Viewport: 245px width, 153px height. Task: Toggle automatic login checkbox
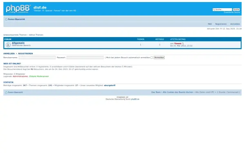151,58
